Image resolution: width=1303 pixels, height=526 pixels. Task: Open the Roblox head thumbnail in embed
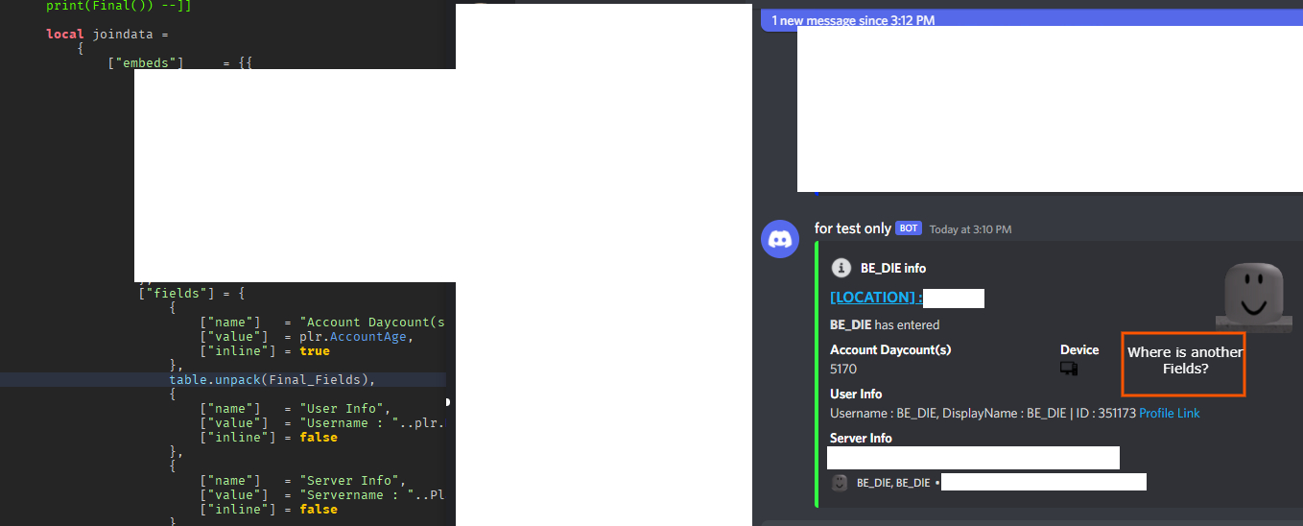click(x=1252, y=297)
